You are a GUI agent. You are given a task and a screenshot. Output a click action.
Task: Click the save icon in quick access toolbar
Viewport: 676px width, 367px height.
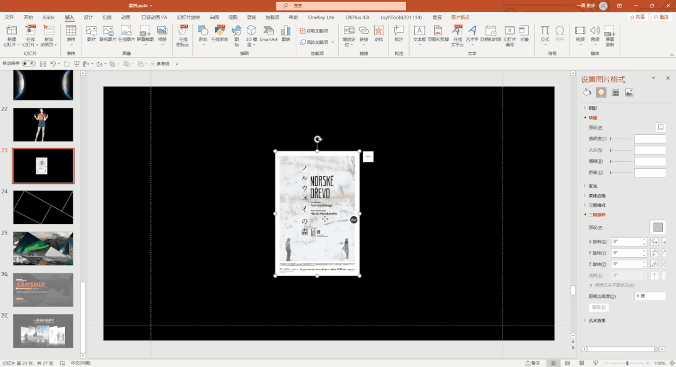43,64
